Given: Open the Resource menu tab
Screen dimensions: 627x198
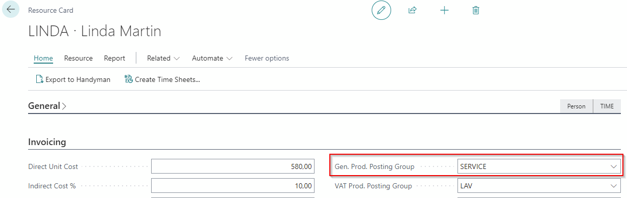Looking at the screenshot, I should (79, 58).
